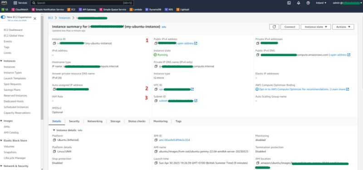The image size is (363, 170).
Task: Copy the Subnet ID value
Action: point(156,101)
